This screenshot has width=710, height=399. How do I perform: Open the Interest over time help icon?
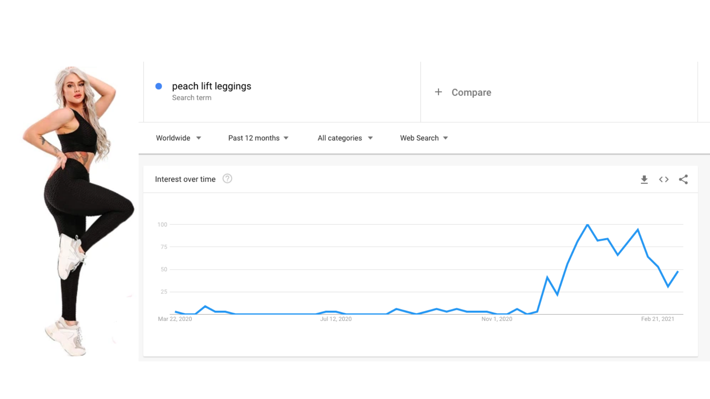pyautogui.click(x=227, y=179)
